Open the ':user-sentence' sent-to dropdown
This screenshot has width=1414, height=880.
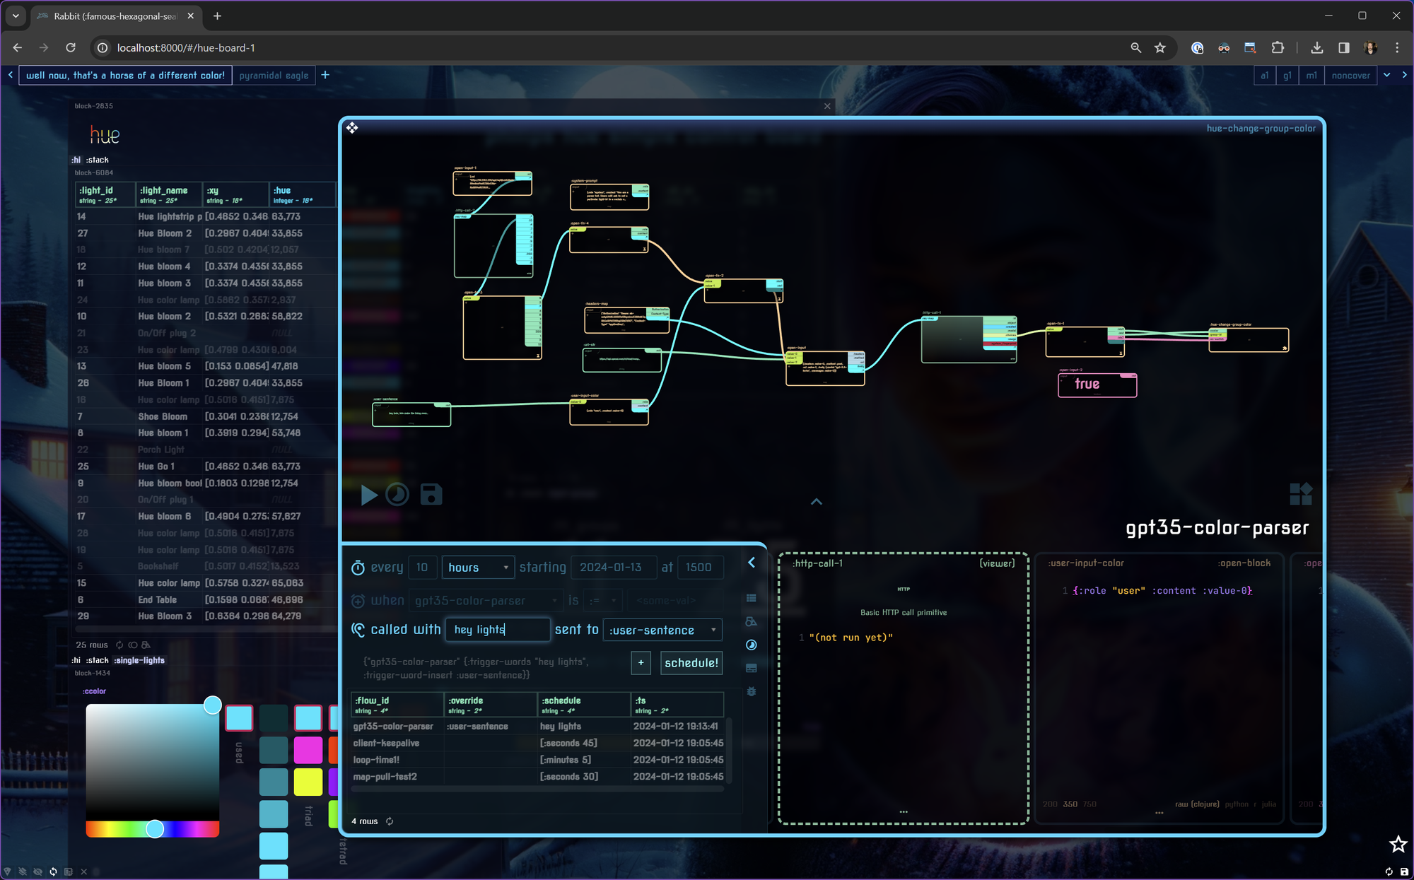click(662, 630)
